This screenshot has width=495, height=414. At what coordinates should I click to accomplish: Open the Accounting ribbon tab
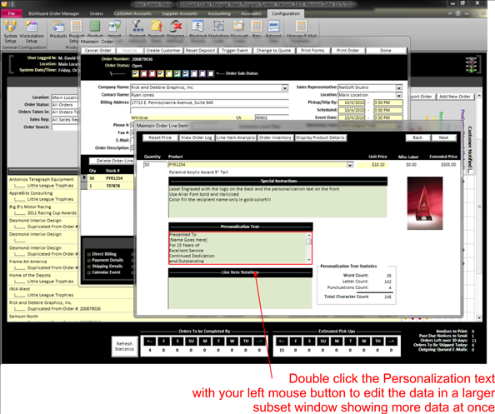(219, 13)
